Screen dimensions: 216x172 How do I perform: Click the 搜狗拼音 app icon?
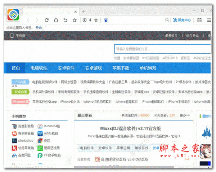point(14,133)
